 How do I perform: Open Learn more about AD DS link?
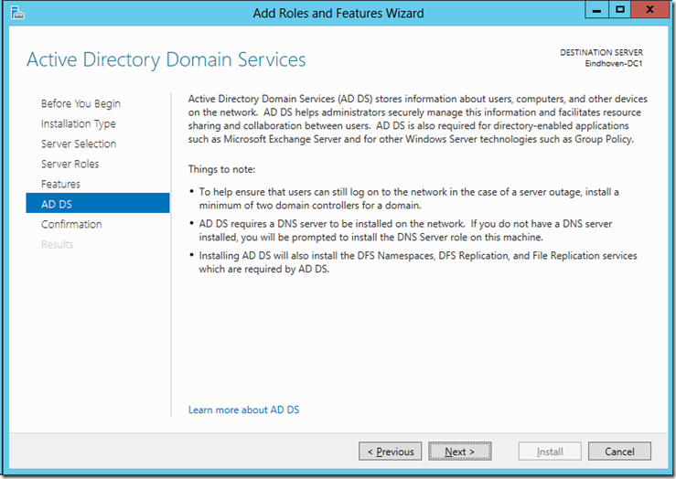243,410
